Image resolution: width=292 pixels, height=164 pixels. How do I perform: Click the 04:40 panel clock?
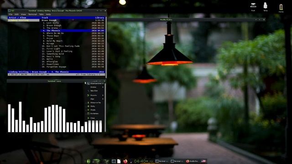coord(141,161)
